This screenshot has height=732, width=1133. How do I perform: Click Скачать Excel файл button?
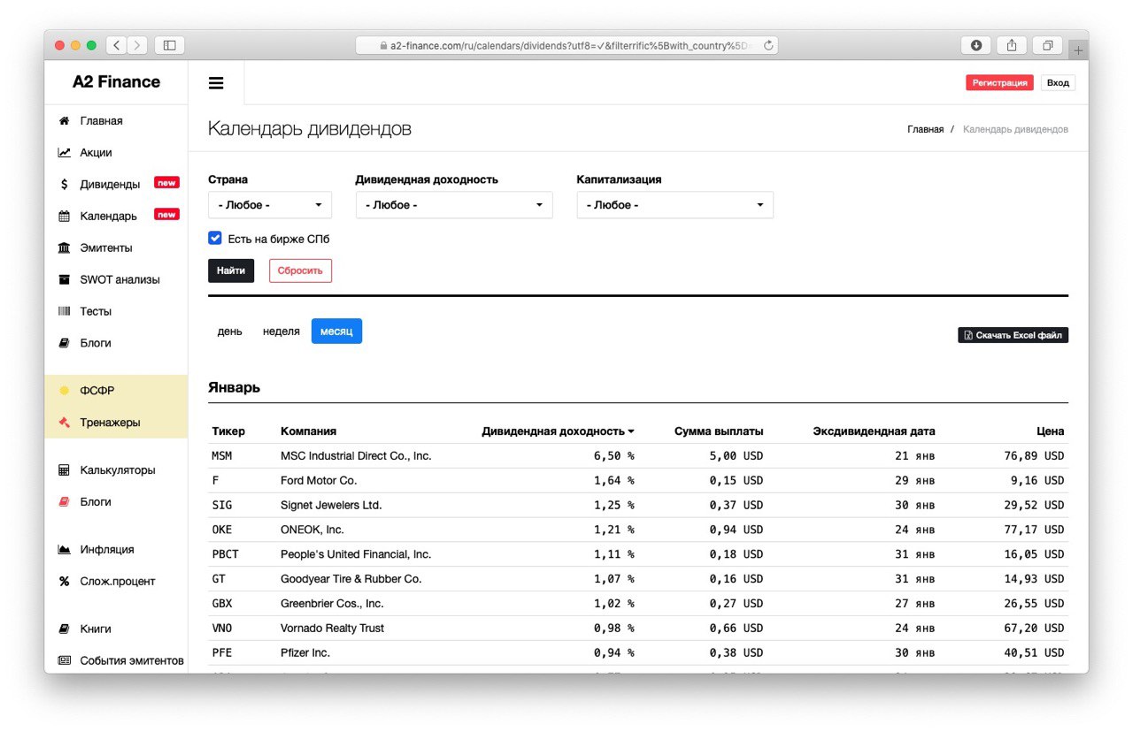1013,335
